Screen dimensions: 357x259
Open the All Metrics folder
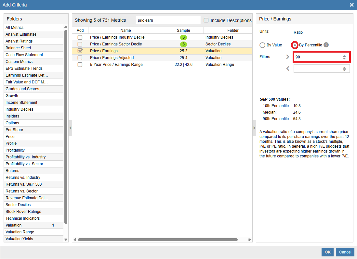33,28
